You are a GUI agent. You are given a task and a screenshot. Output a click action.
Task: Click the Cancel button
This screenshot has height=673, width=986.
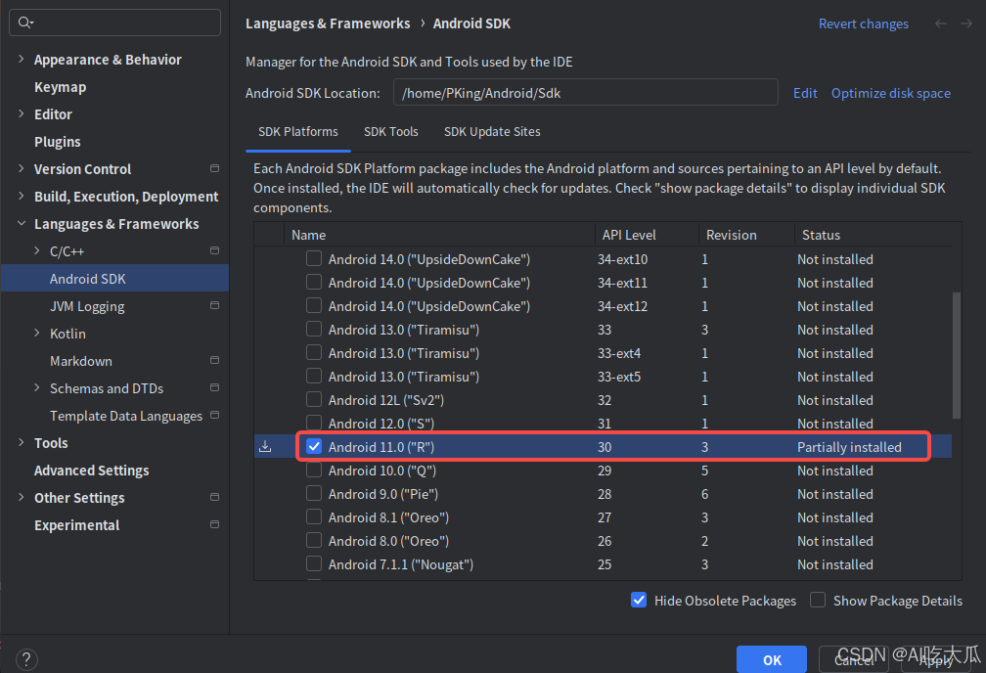[x=854, y=659]
